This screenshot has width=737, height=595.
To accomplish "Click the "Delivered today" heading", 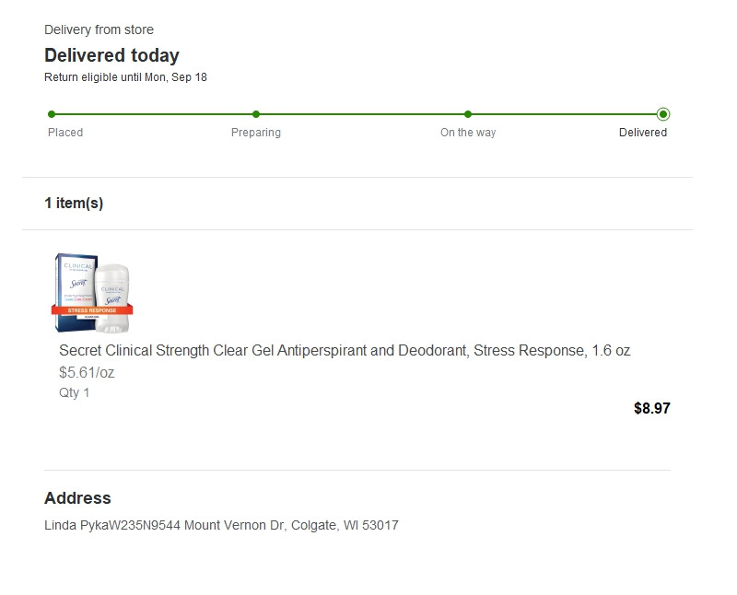I will (x=111, y=55).
